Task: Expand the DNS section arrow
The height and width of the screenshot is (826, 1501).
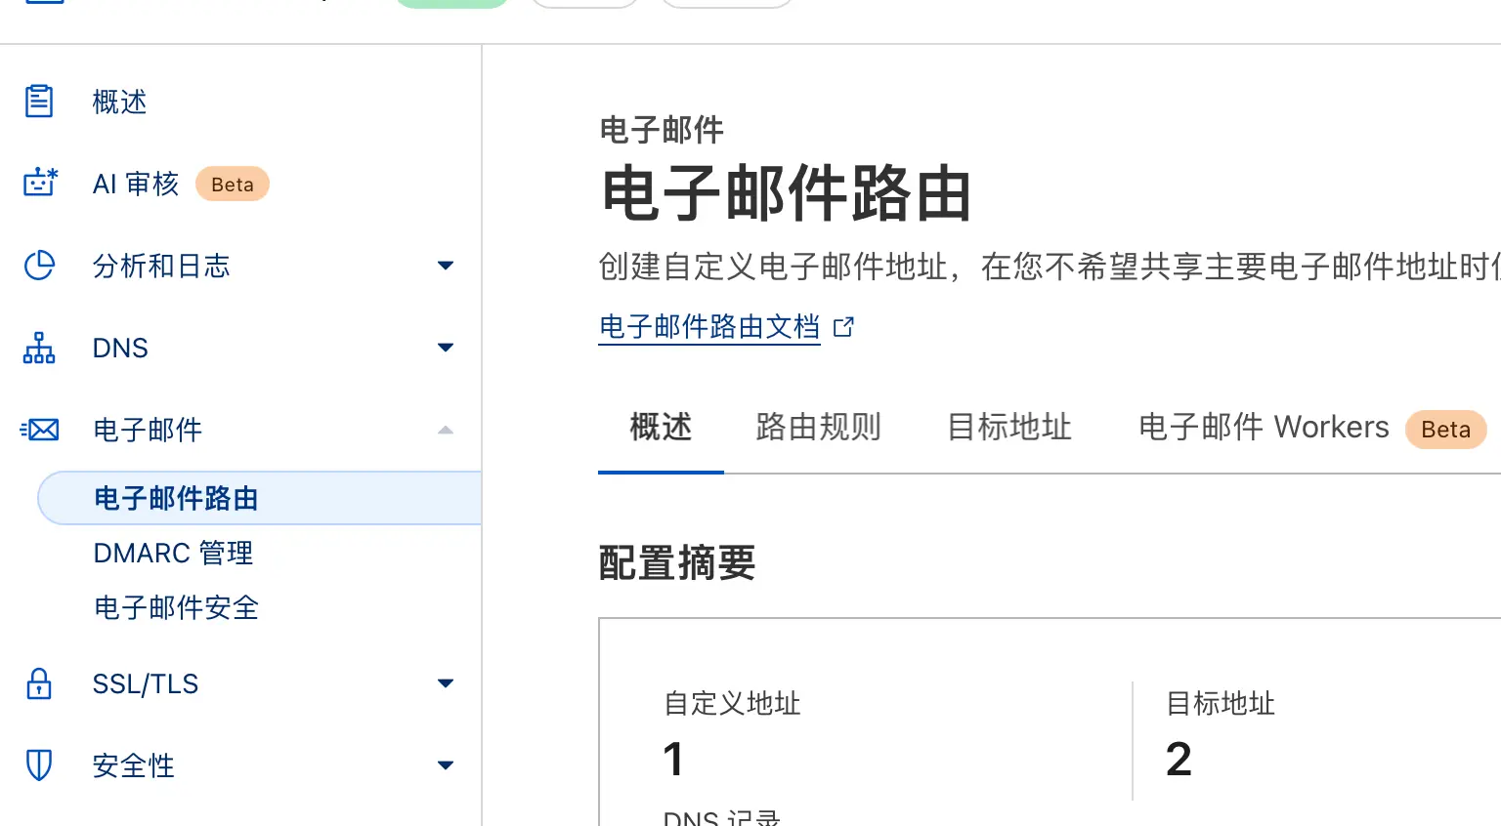Action: coord(446,348)
